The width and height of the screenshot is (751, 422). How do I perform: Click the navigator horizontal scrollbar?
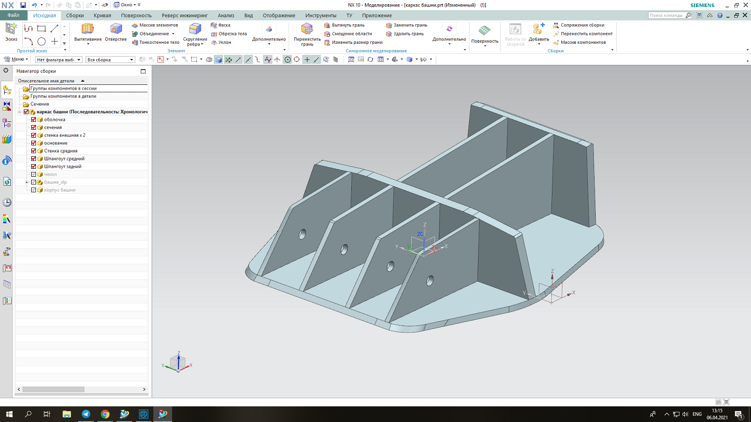(x=53, y=389)
